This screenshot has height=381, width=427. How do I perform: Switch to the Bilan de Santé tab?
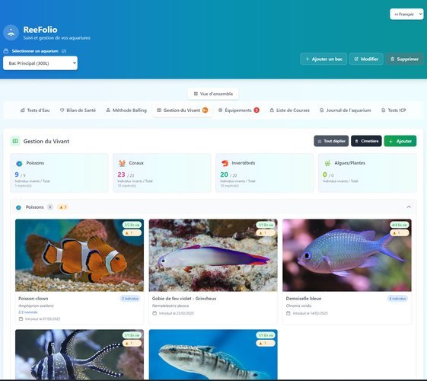(x=78, y=110)
